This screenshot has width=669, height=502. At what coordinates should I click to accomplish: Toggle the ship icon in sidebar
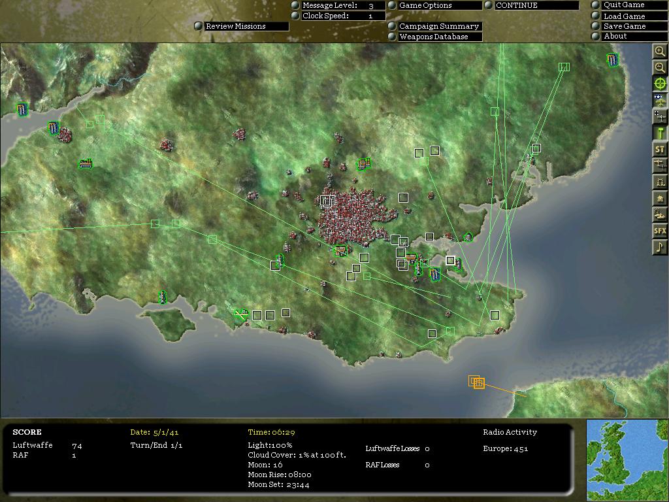(660, 214)
